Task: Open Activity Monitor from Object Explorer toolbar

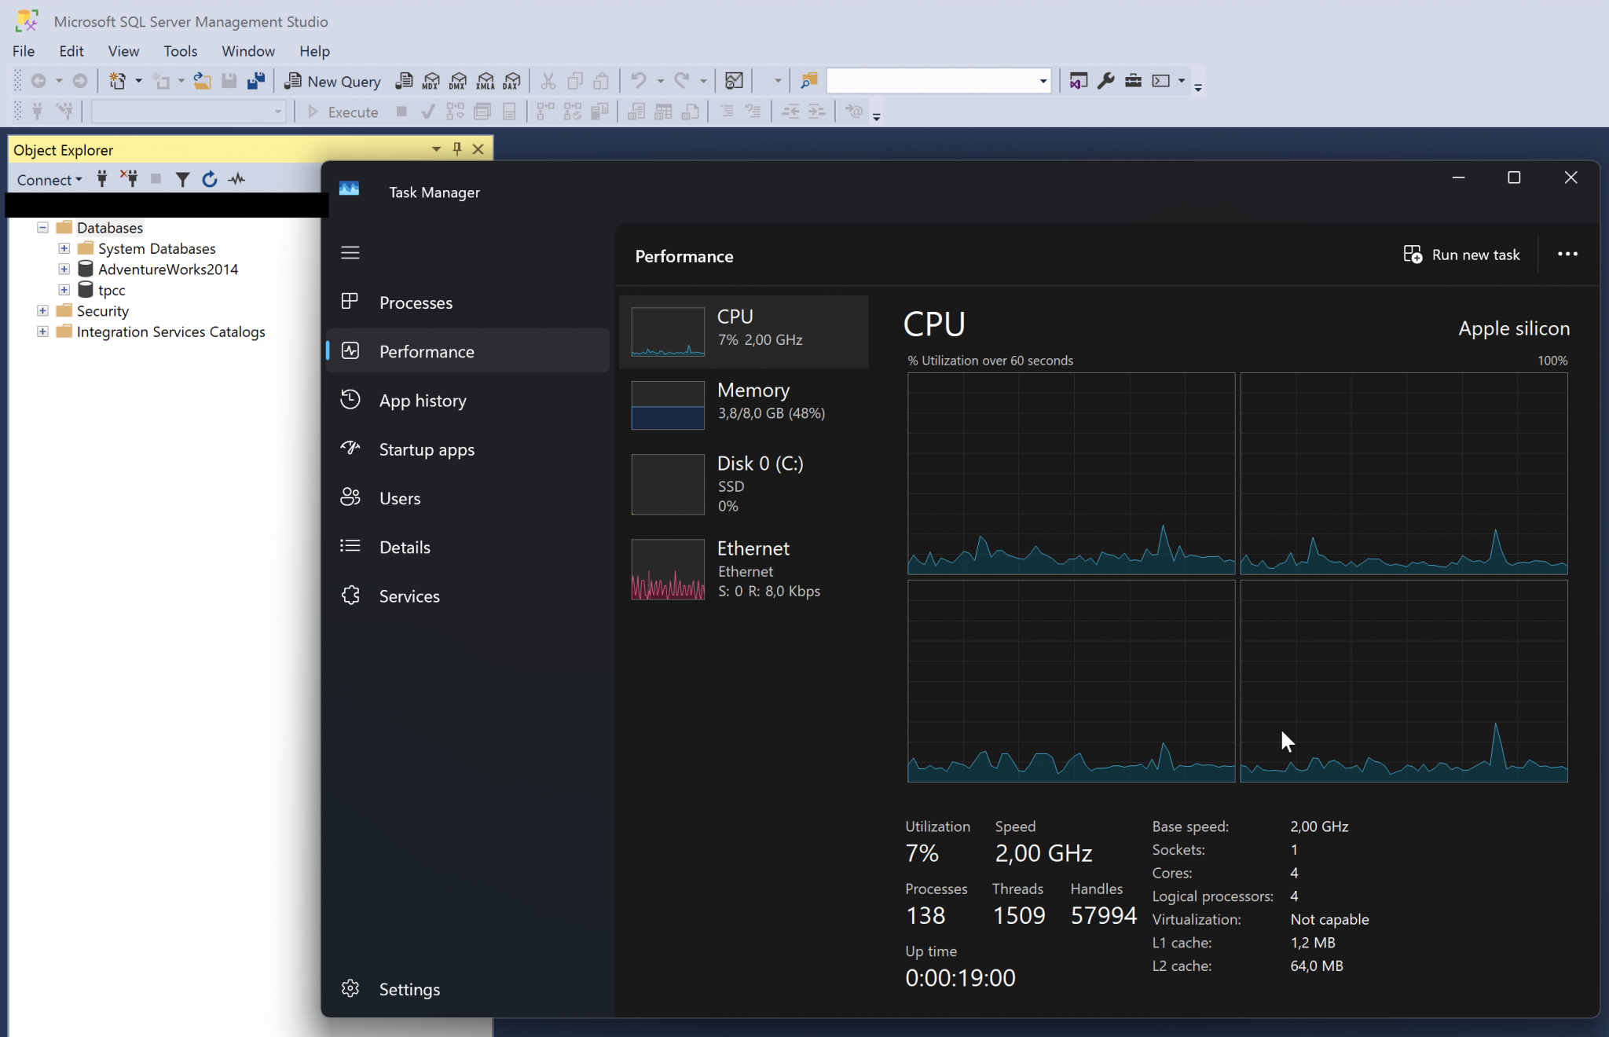Action: [x=236, y=180]
